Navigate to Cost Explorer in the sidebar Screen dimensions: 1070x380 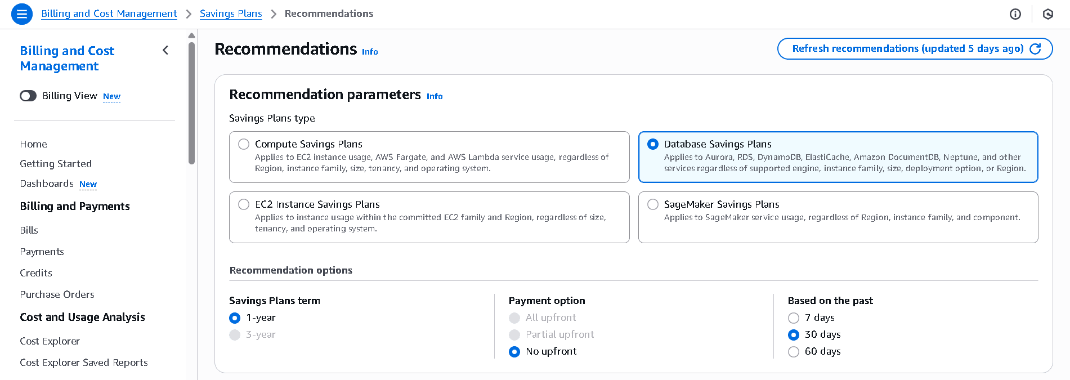pos(50,341)
